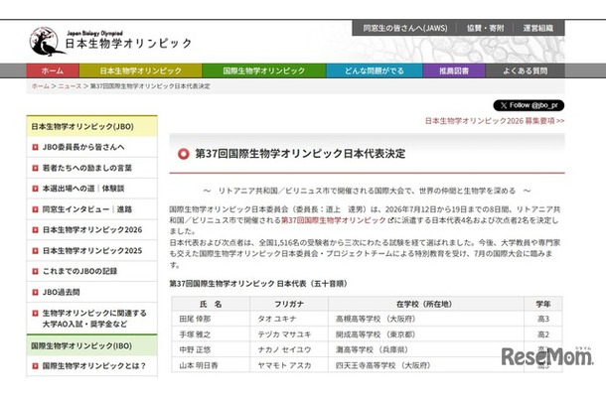Image resolution: width=606 pixels, height=397 pixels.
Task: Open the よくある質問 navigation tab
Action: click(x=526, y=70)
